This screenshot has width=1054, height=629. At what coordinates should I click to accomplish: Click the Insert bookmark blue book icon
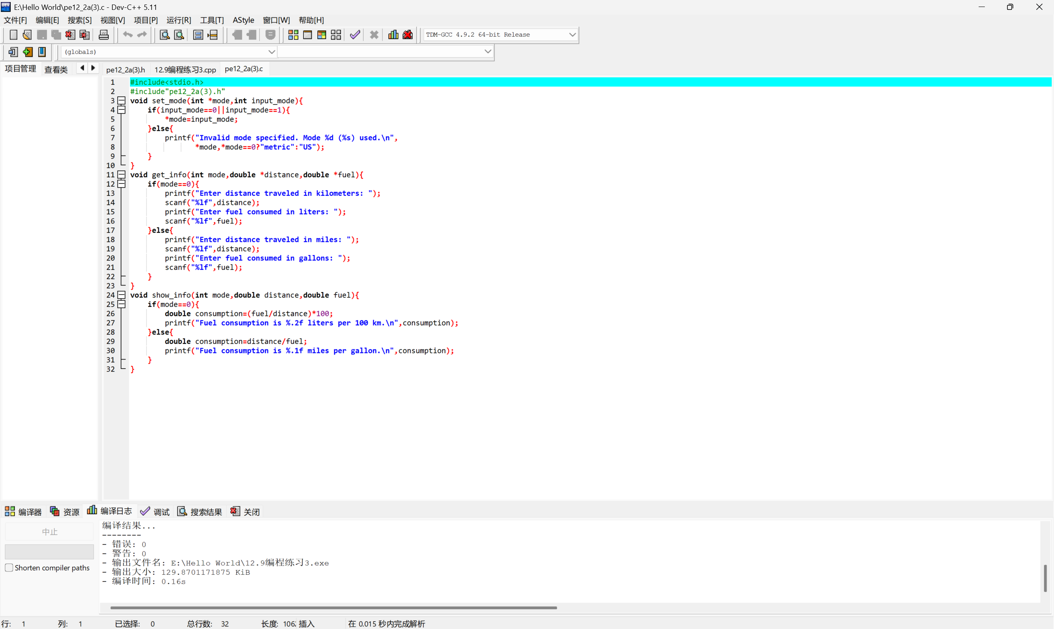[x=42, y=52]
